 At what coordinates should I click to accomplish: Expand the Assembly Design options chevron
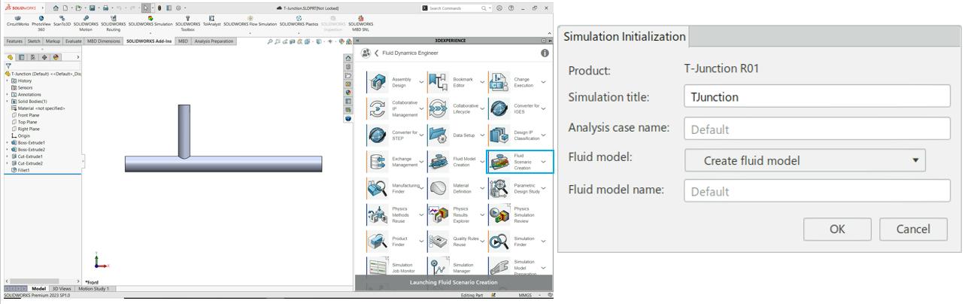point(422,81)
